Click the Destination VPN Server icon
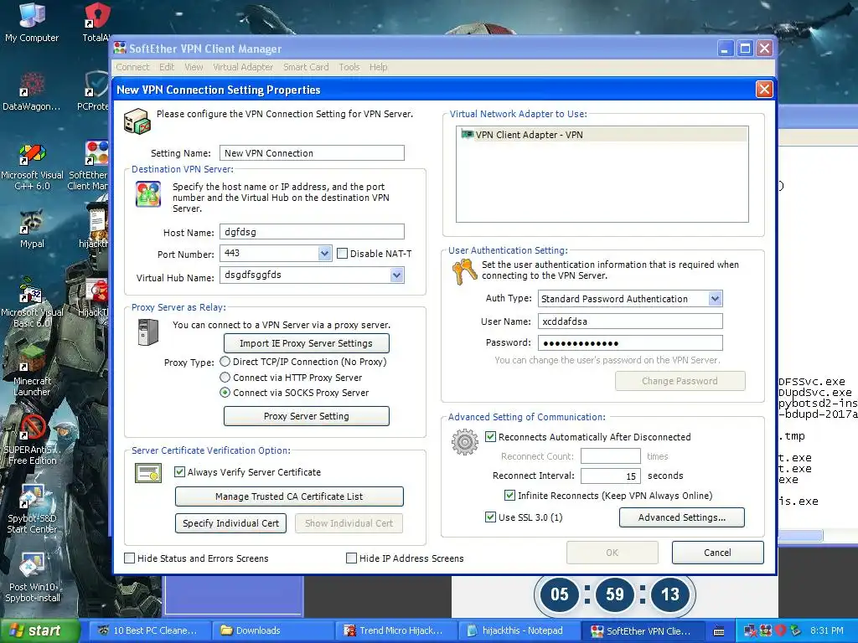 [x=148, y=194]
